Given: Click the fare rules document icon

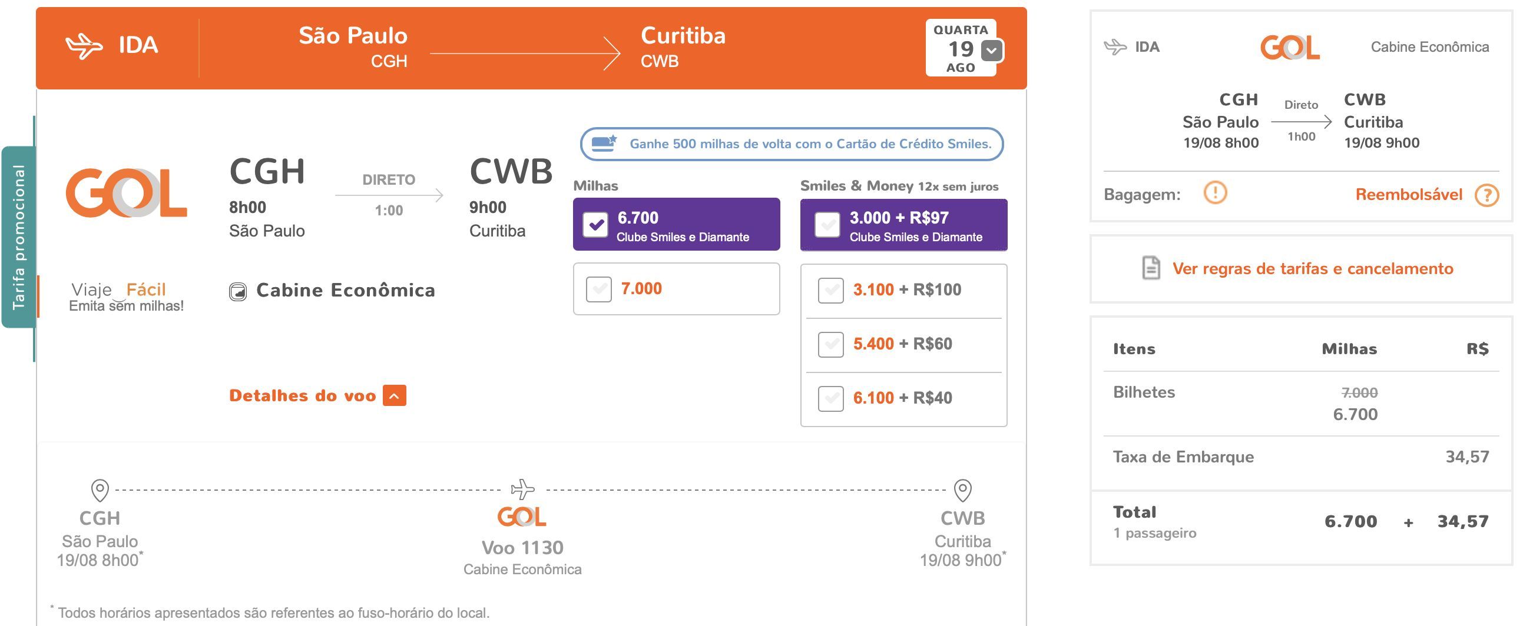Looking at the screenshot, I should 1151,268.
